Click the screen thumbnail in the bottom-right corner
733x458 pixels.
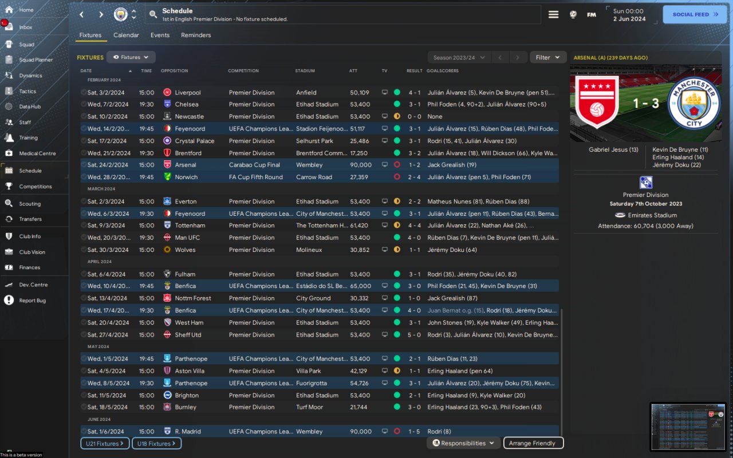tap(689, 426)
